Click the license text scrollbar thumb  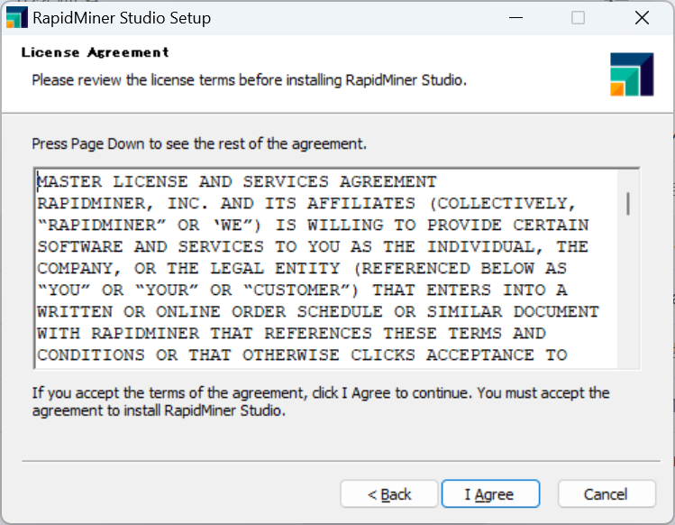628,204
